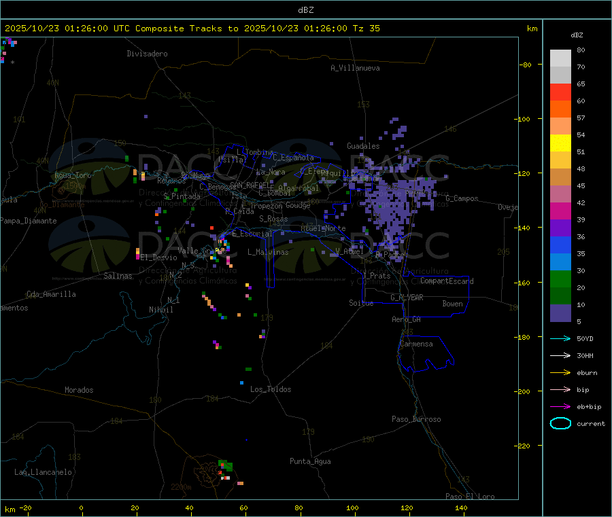Click the Guadales location label
Viewport: 612px width, 517px height.
click(x=363, y=146)
